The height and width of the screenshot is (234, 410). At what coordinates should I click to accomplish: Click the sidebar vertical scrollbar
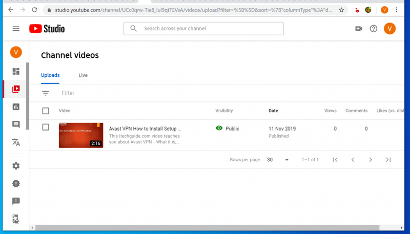[28, 96]
